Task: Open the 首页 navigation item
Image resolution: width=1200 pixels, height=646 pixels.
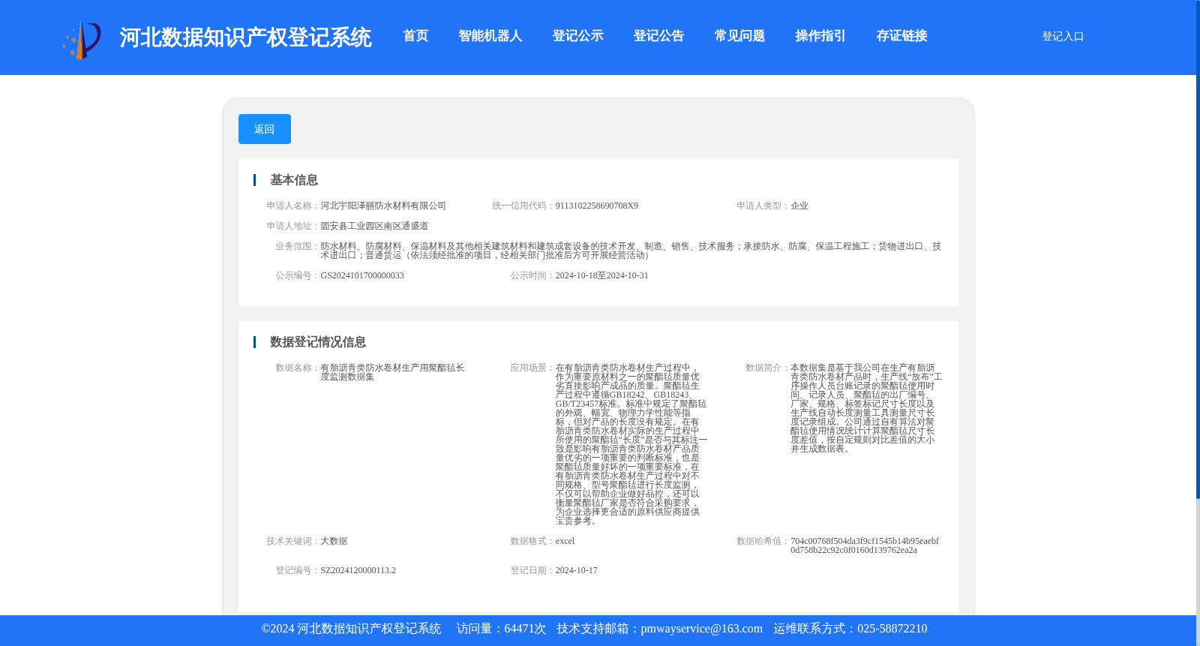Action: tap(415, 36)
